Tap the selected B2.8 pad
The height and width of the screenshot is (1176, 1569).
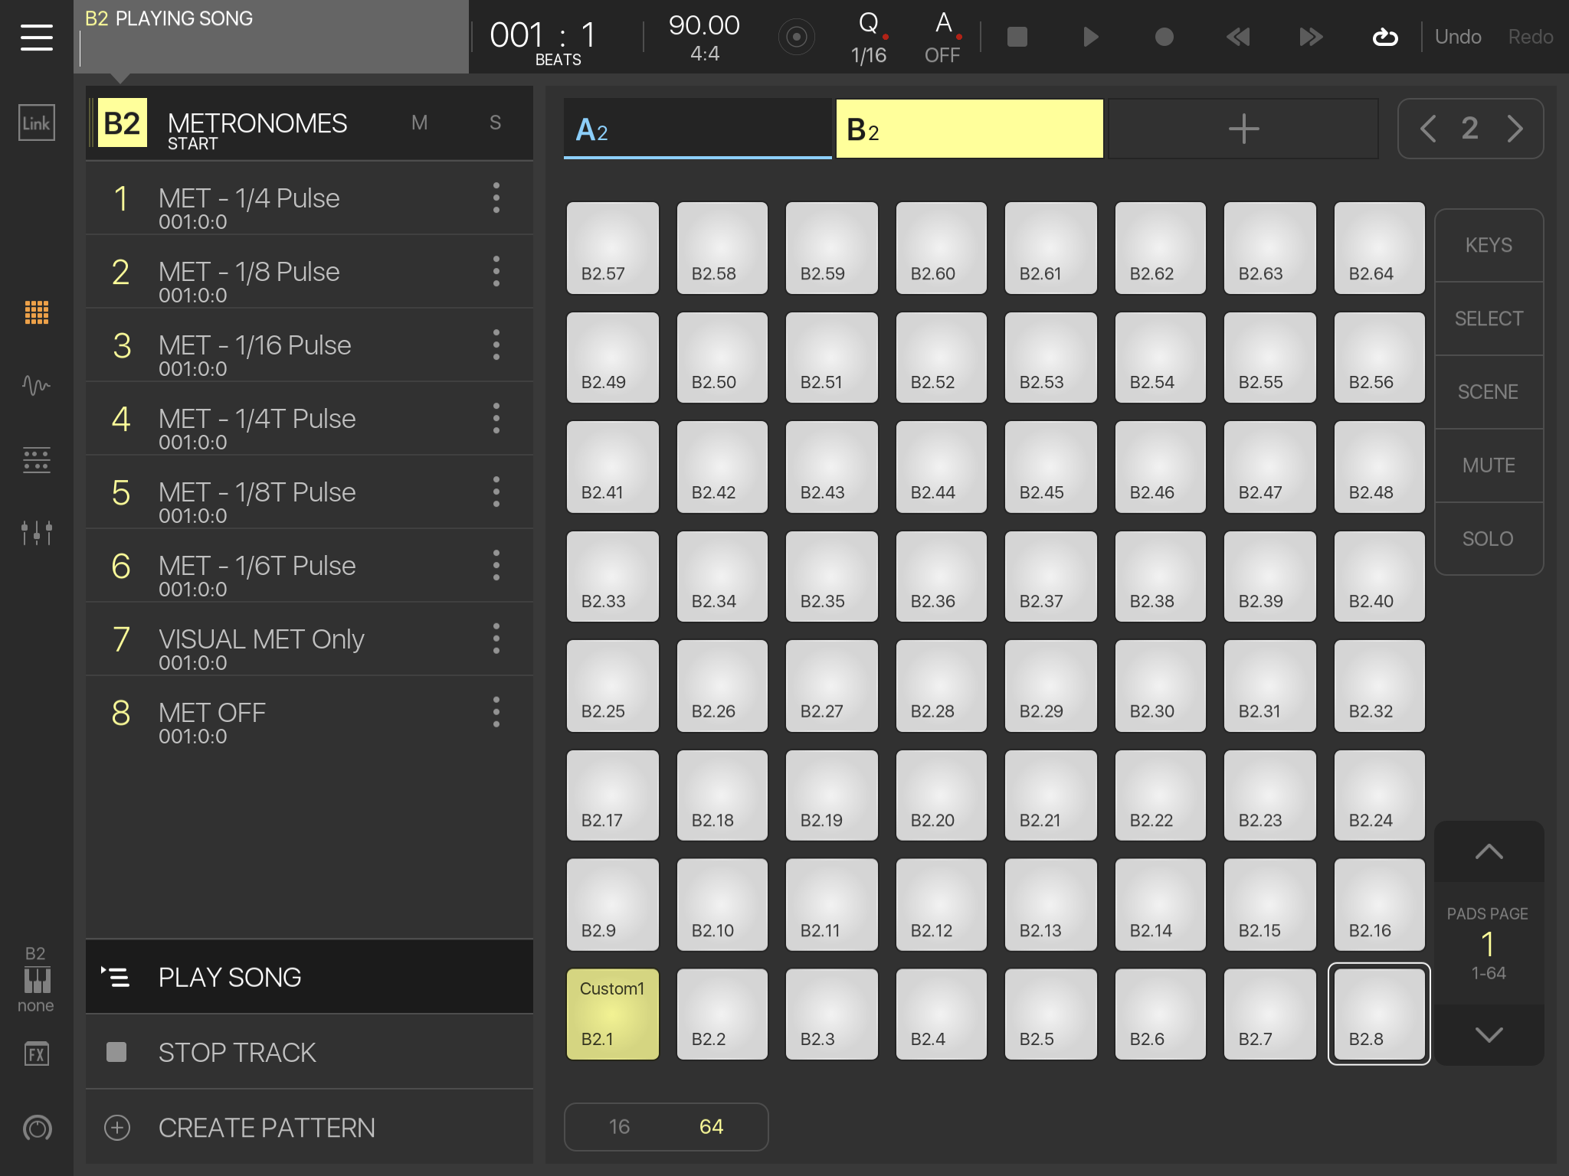[x=1378, y=1014]
